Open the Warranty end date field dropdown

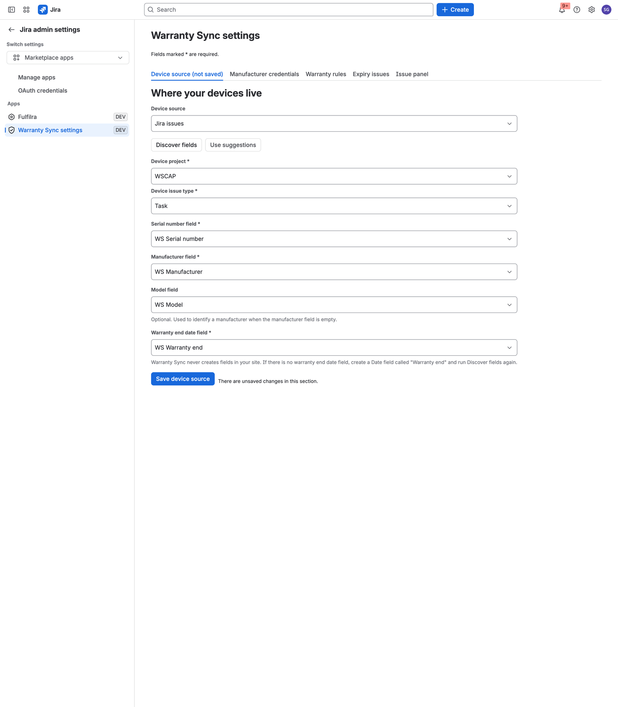[334, 348]
